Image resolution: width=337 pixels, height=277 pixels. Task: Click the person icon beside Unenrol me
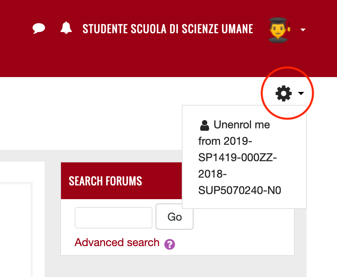click(x=204, y=125)
